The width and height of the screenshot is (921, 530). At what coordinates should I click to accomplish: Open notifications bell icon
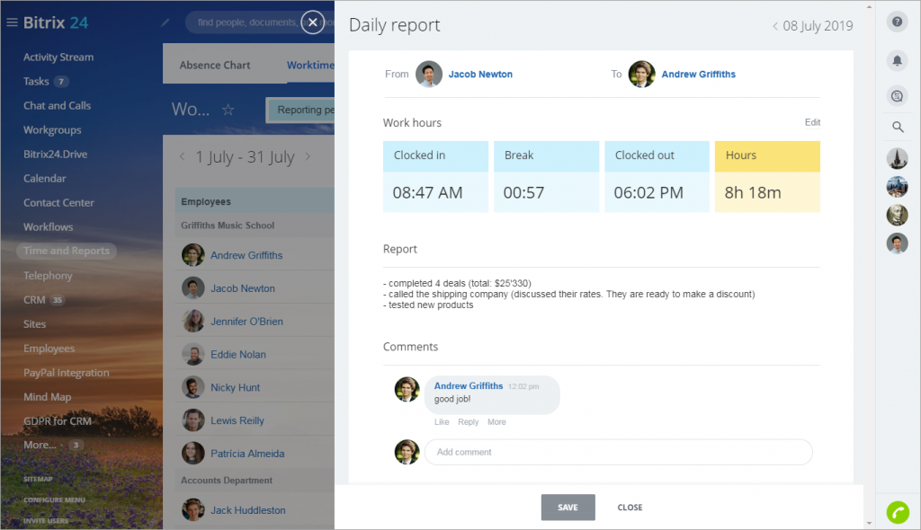click(x=897, y=60)
